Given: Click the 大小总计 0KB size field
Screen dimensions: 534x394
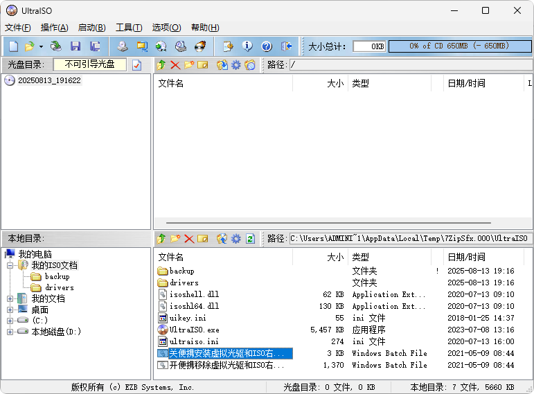Looking at the screenshot, I should tap(369, 46).
